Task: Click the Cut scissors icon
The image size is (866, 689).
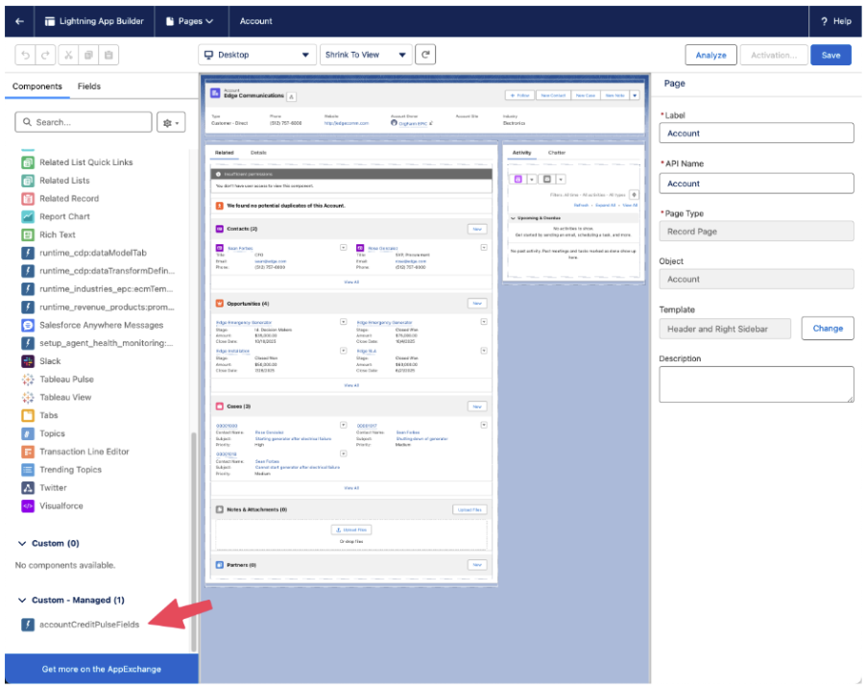Action: [x=68, y=55]
